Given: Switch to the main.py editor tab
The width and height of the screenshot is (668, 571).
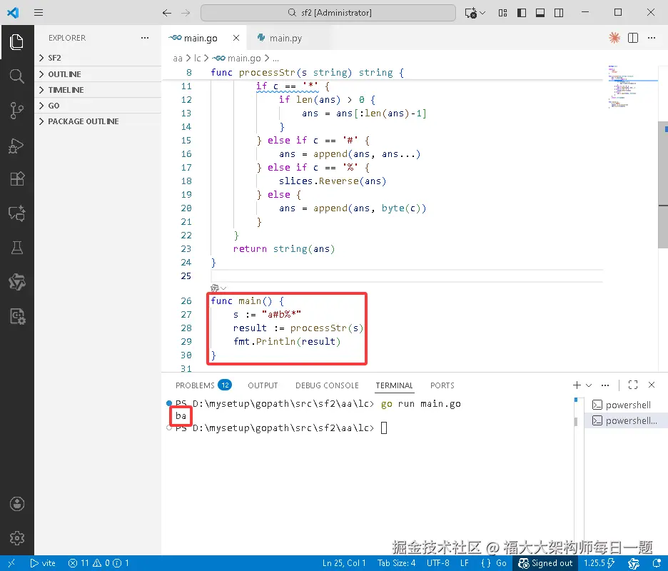Looking at the screenshot, I should [285, 38].
